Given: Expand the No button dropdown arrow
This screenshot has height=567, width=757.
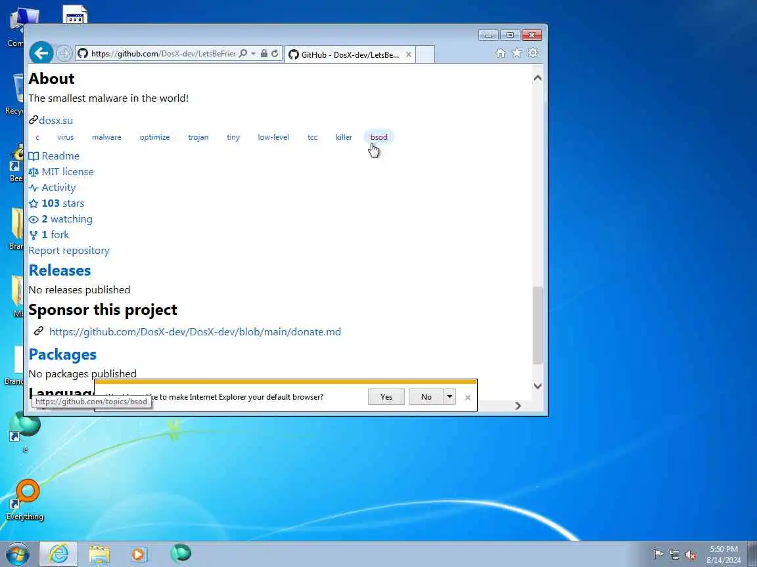Looking at the screenshot, I should (x=449, y=397).
